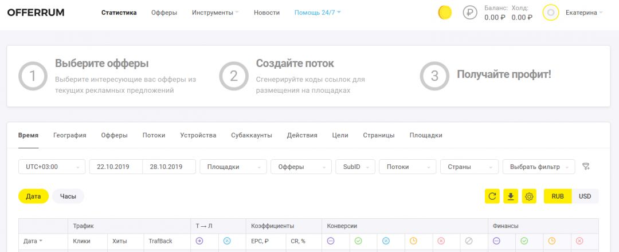Viewport: 619px width, 252px height.
Task: Open the Офферы item in the top navigation
Action: [x=164, y=13]
